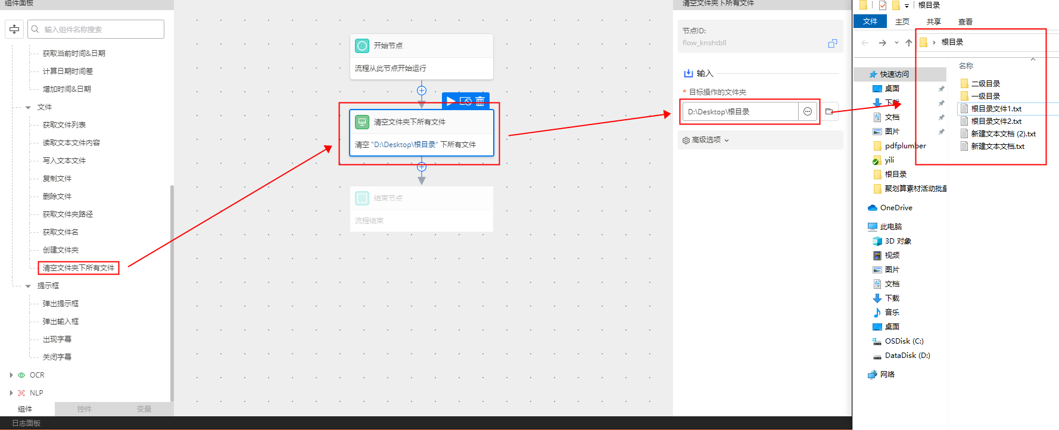Click the target folder path input D:\Desktop\根目录
Image resolution: width=1059 pixels, height=430 pixels.
(740, 111)
